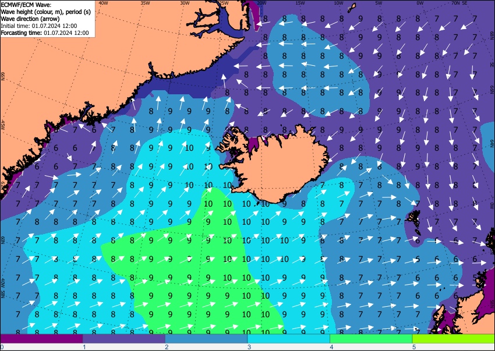This screenshot has width=495, height=351.
Task: Click the '35W' longitude label at top
Action: 145,3
